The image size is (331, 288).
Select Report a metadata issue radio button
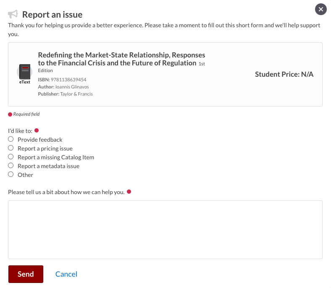(x=11, y=166)
